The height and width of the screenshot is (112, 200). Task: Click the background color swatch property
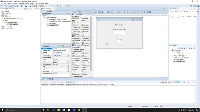(53, 56)
